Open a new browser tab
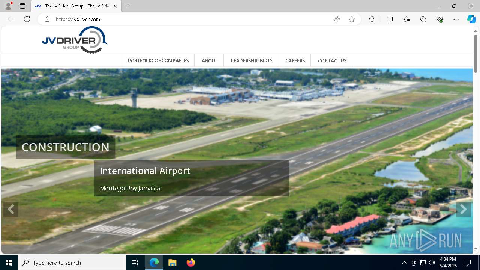The width and height of the screenshot is (480, 270). click(128, 6)
